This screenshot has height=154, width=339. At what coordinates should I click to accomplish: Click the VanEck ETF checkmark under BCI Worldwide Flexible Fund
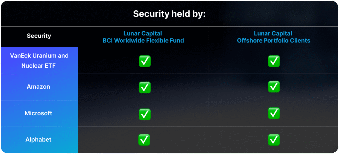[145, 61]
